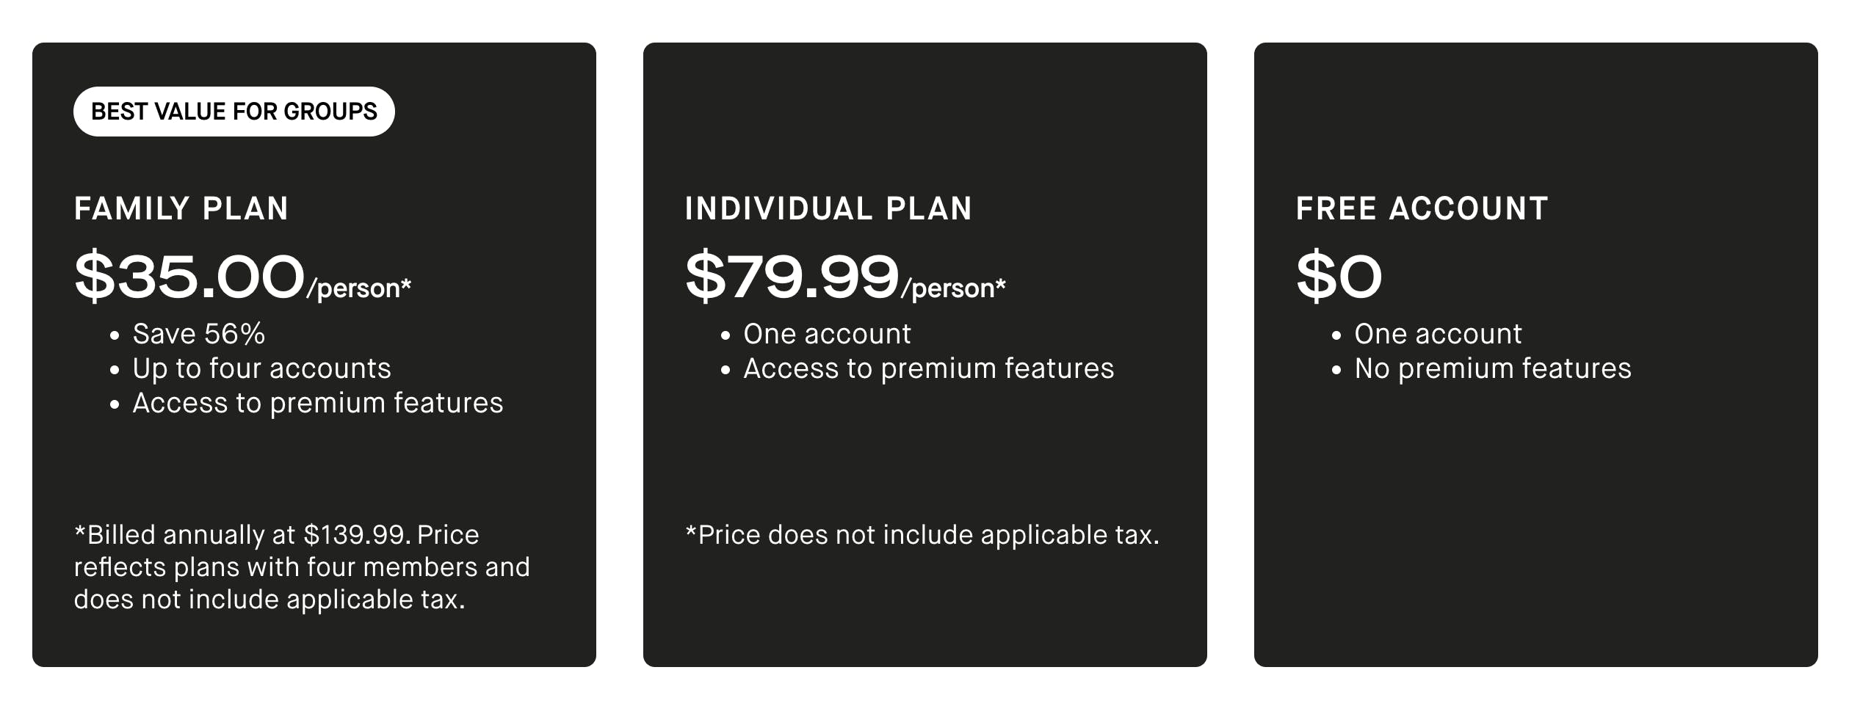
Task: Click the Save 56% bullet
Action: point(198,335)
